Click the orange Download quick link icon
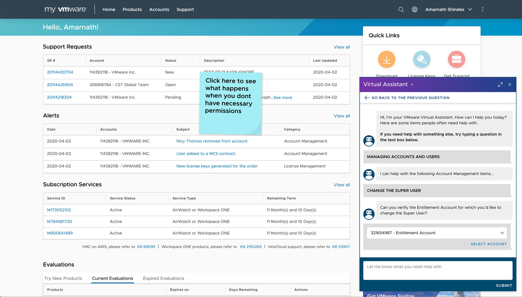 coord(386,59)
